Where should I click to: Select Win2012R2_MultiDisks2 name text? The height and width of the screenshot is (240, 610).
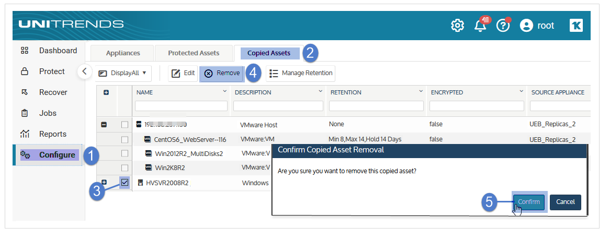tap(189, 153)
